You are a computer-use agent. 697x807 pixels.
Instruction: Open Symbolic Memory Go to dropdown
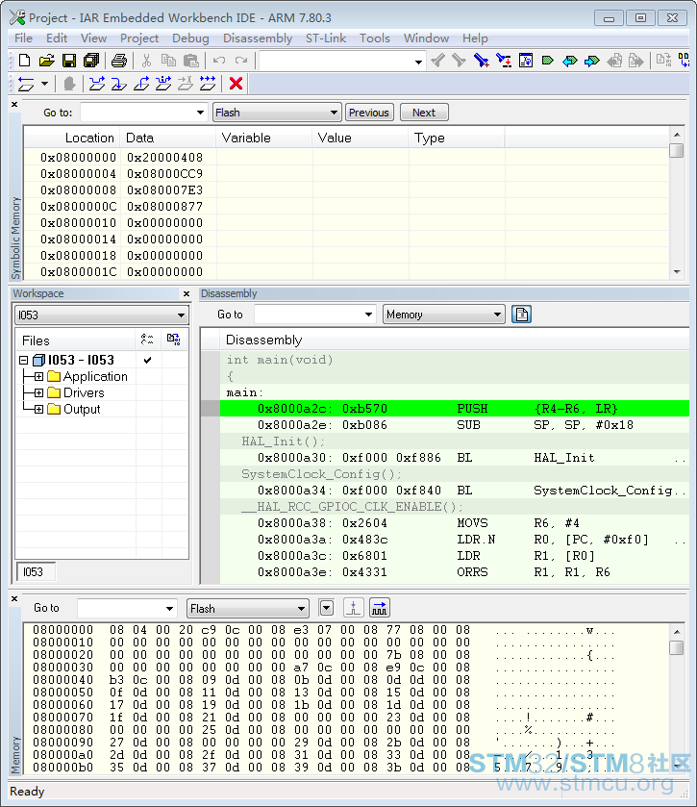200,113
